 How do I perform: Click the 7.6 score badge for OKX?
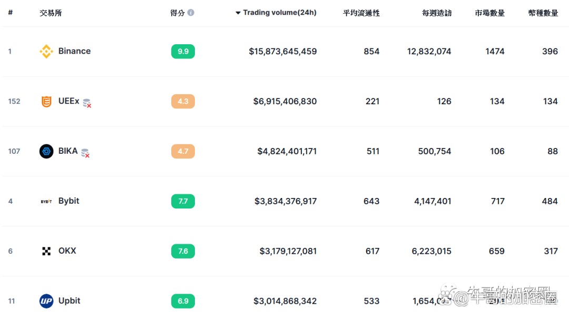click(183, 251)
